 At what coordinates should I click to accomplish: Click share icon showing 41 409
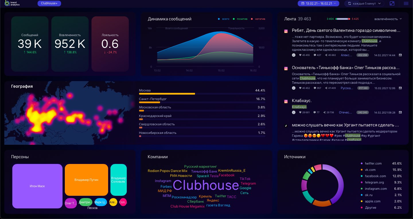pos(326,88)
